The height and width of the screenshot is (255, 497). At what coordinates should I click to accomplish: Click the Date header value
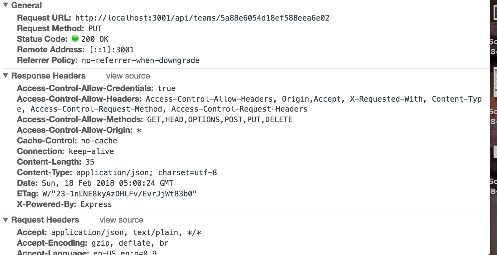pyautogui.click(x=108, y=183)
